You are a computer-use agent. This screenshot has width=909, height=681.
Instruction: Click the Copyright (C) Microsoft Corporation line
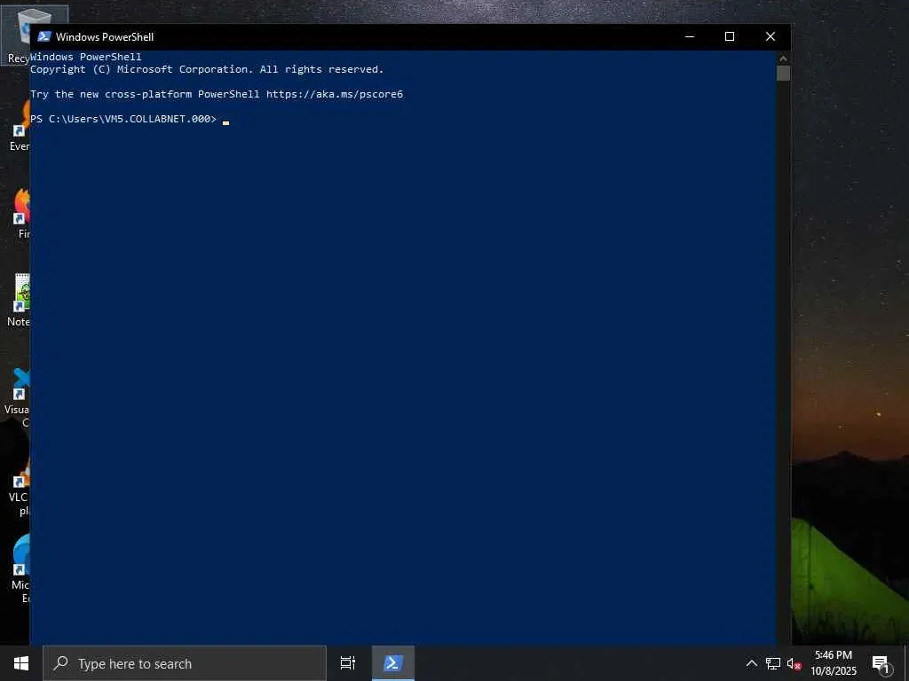click(207, 69)
